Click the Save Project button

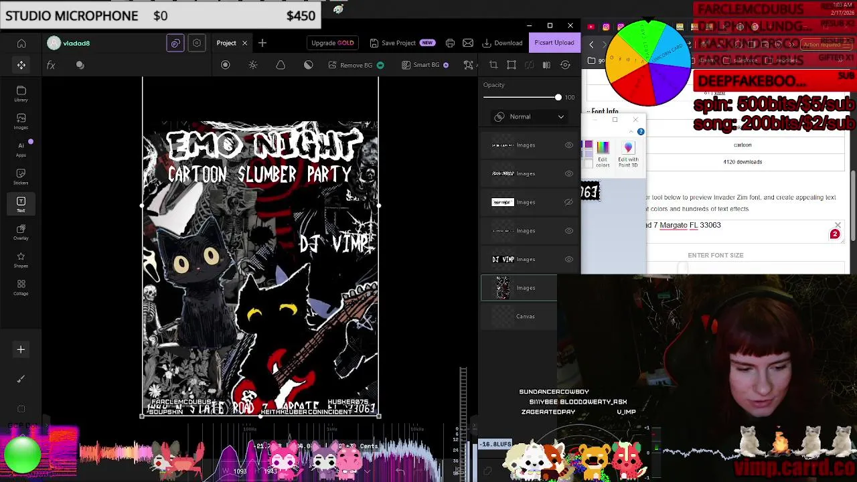click(x=402, y=43)
